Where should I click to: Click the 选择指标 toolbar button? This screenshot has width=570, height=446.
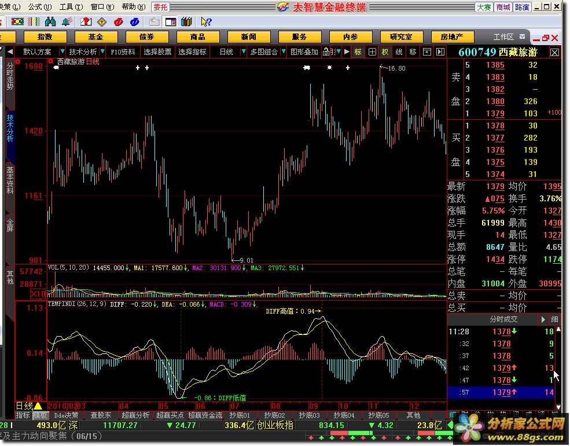tap(192, 52)
